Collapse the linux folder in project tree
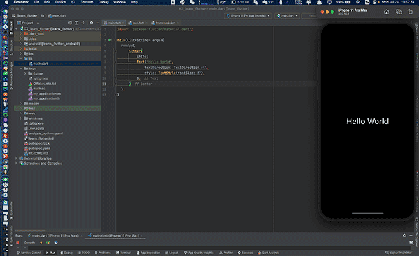Screen dimensions: 419x256 click(x=21, y=69)
